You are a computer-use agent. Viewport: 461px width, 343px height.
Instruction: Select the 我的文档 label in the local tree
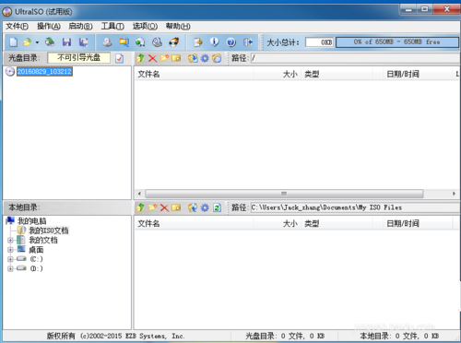(x=43, y=240)
